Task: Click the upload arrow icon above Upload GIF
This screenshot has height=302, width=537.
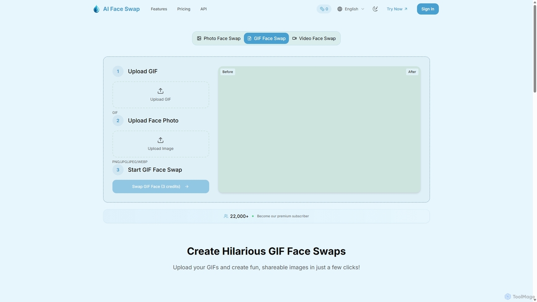Action: pyautogui.click(x=161, y=91)
